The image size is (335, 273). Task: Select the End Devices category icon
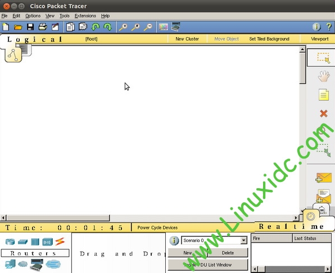point(10,264)
